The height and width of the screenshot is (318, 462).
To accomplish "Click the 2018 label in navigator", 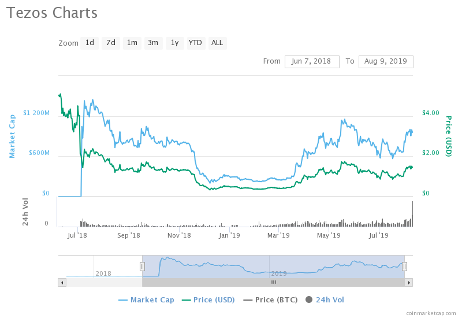I will click(103, 273).
